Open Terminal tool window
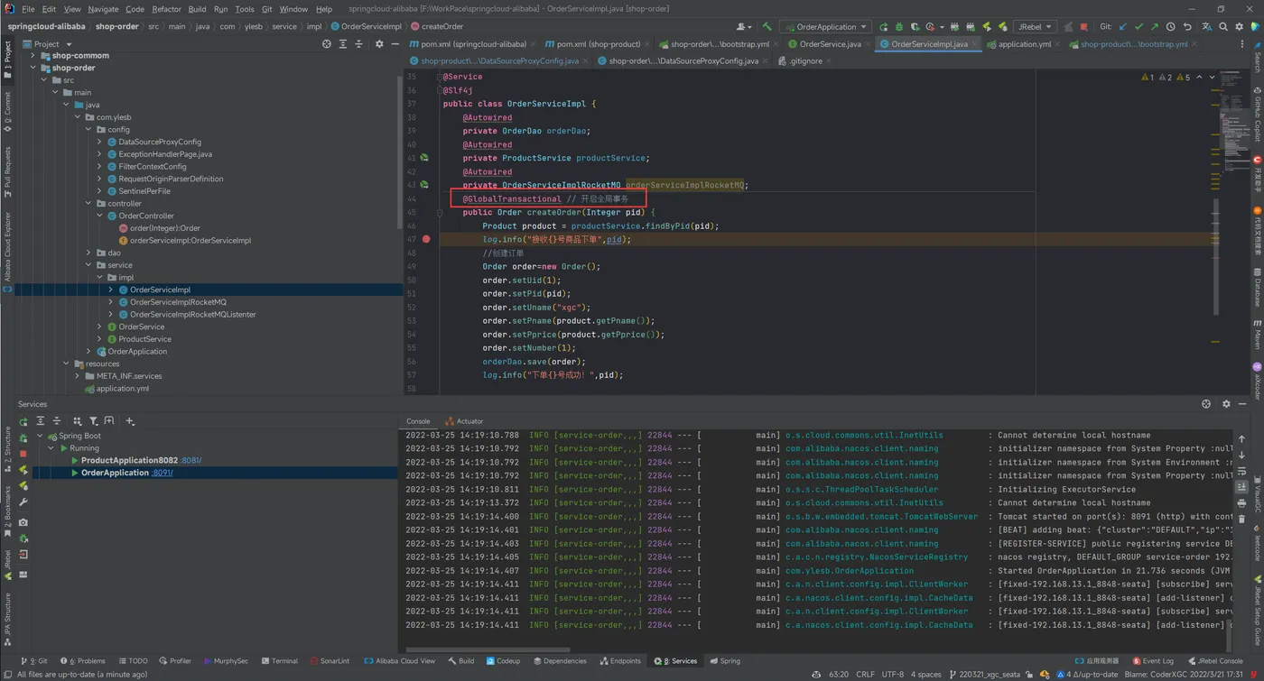The width and height of the screenshot is (1264, 681). (x=279, y=661)
